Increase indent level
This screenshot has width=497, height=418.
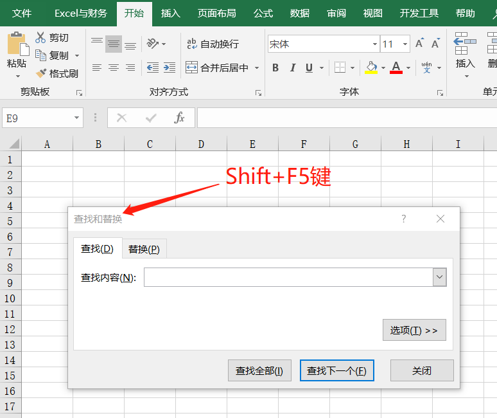point(170,68)
